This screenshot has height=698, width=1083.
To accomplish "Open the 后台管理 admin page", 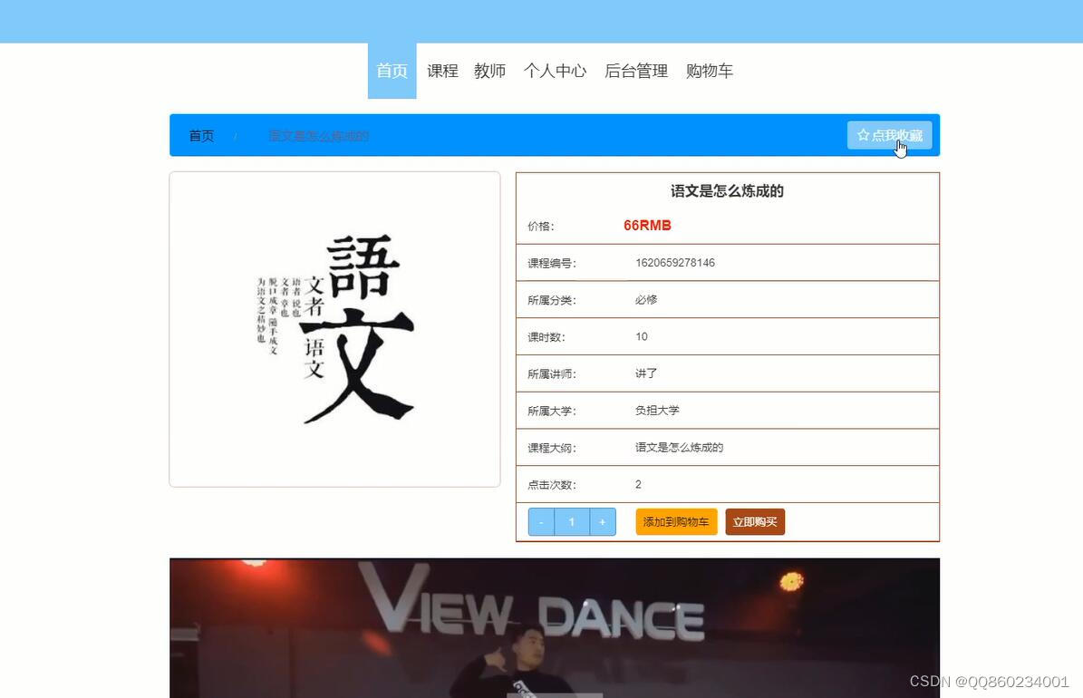I will click(x=636, y=70).
